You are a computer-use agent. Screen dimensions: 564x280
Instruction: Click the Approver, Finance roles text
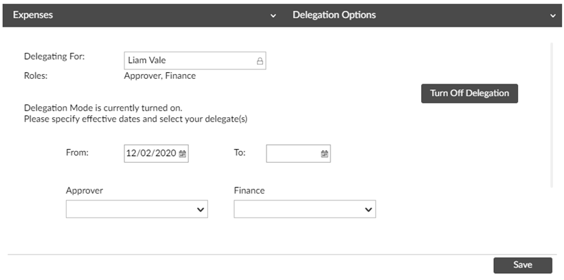click(159, 76)
